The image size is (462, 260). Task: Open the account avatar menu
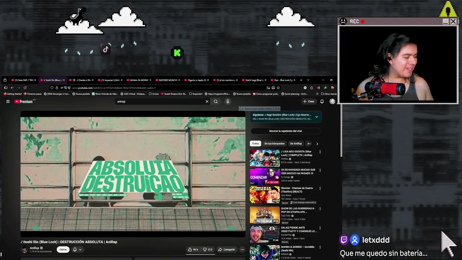tap(332, 101)
